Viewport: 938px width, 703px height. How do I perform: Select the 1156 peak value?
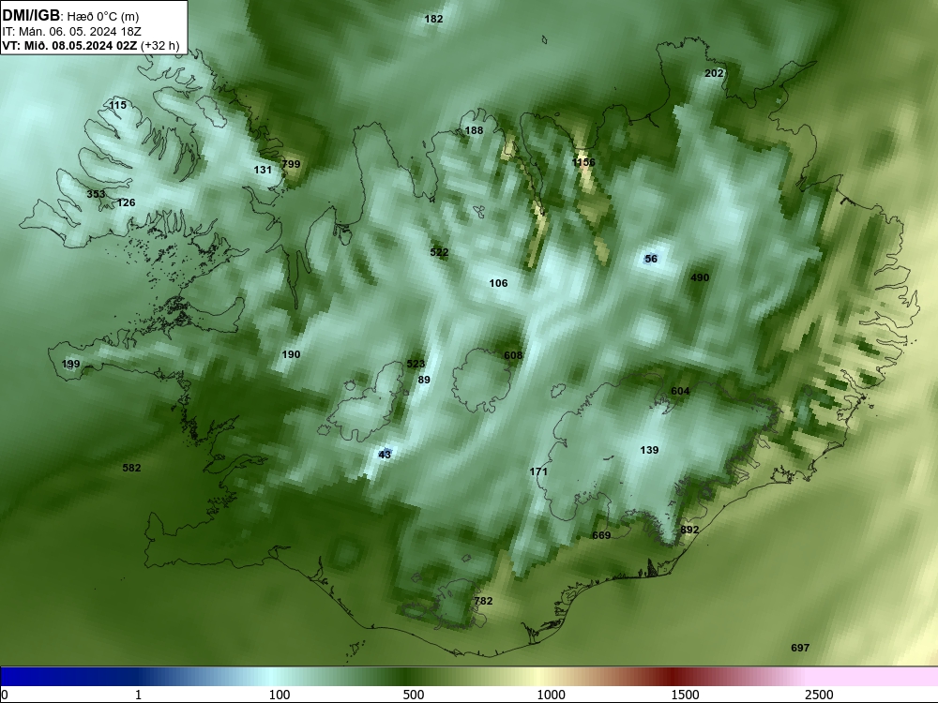coord(583,162)
